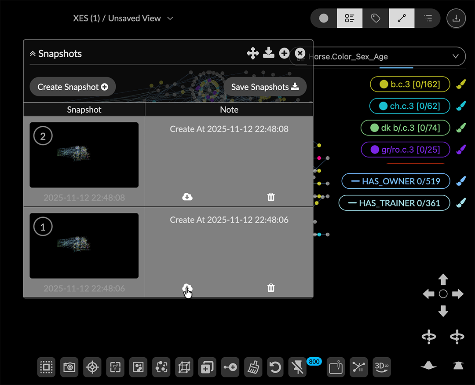Click the paintbrush beside HAS_OWNER legend
Screen dimensions: 475x385
click(461, 181)
